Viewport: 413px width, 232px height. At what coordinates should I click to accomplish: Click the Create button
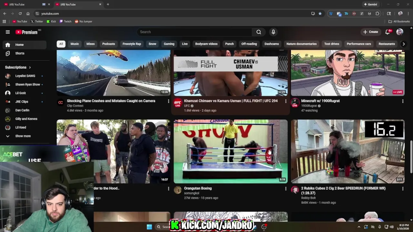(x=370, y=32)
